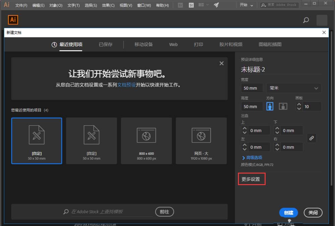Open the 帮助(H) menu

(162, 5)
